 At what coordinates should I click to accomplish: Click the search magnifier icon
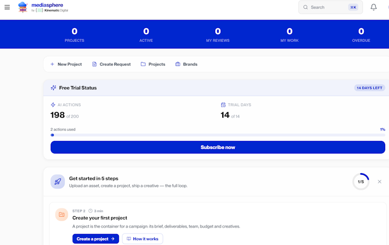306,7
